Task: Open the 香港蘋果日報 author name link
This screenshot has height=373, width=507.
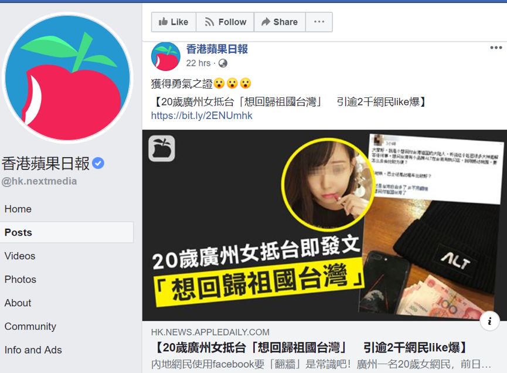Action: pos(217,49)
